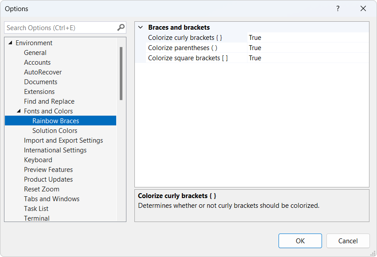Select General under Environment
This screenshot has width=377, height=257.
click(x=35, y=52)
